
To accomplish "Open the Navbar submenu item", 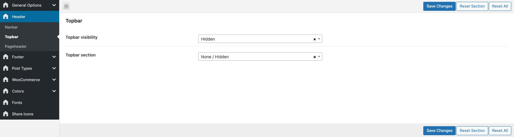I will (11, 27).
